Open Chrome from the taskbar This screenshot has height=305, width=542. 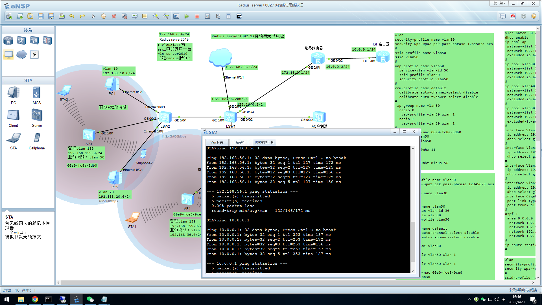click(35, 299)
